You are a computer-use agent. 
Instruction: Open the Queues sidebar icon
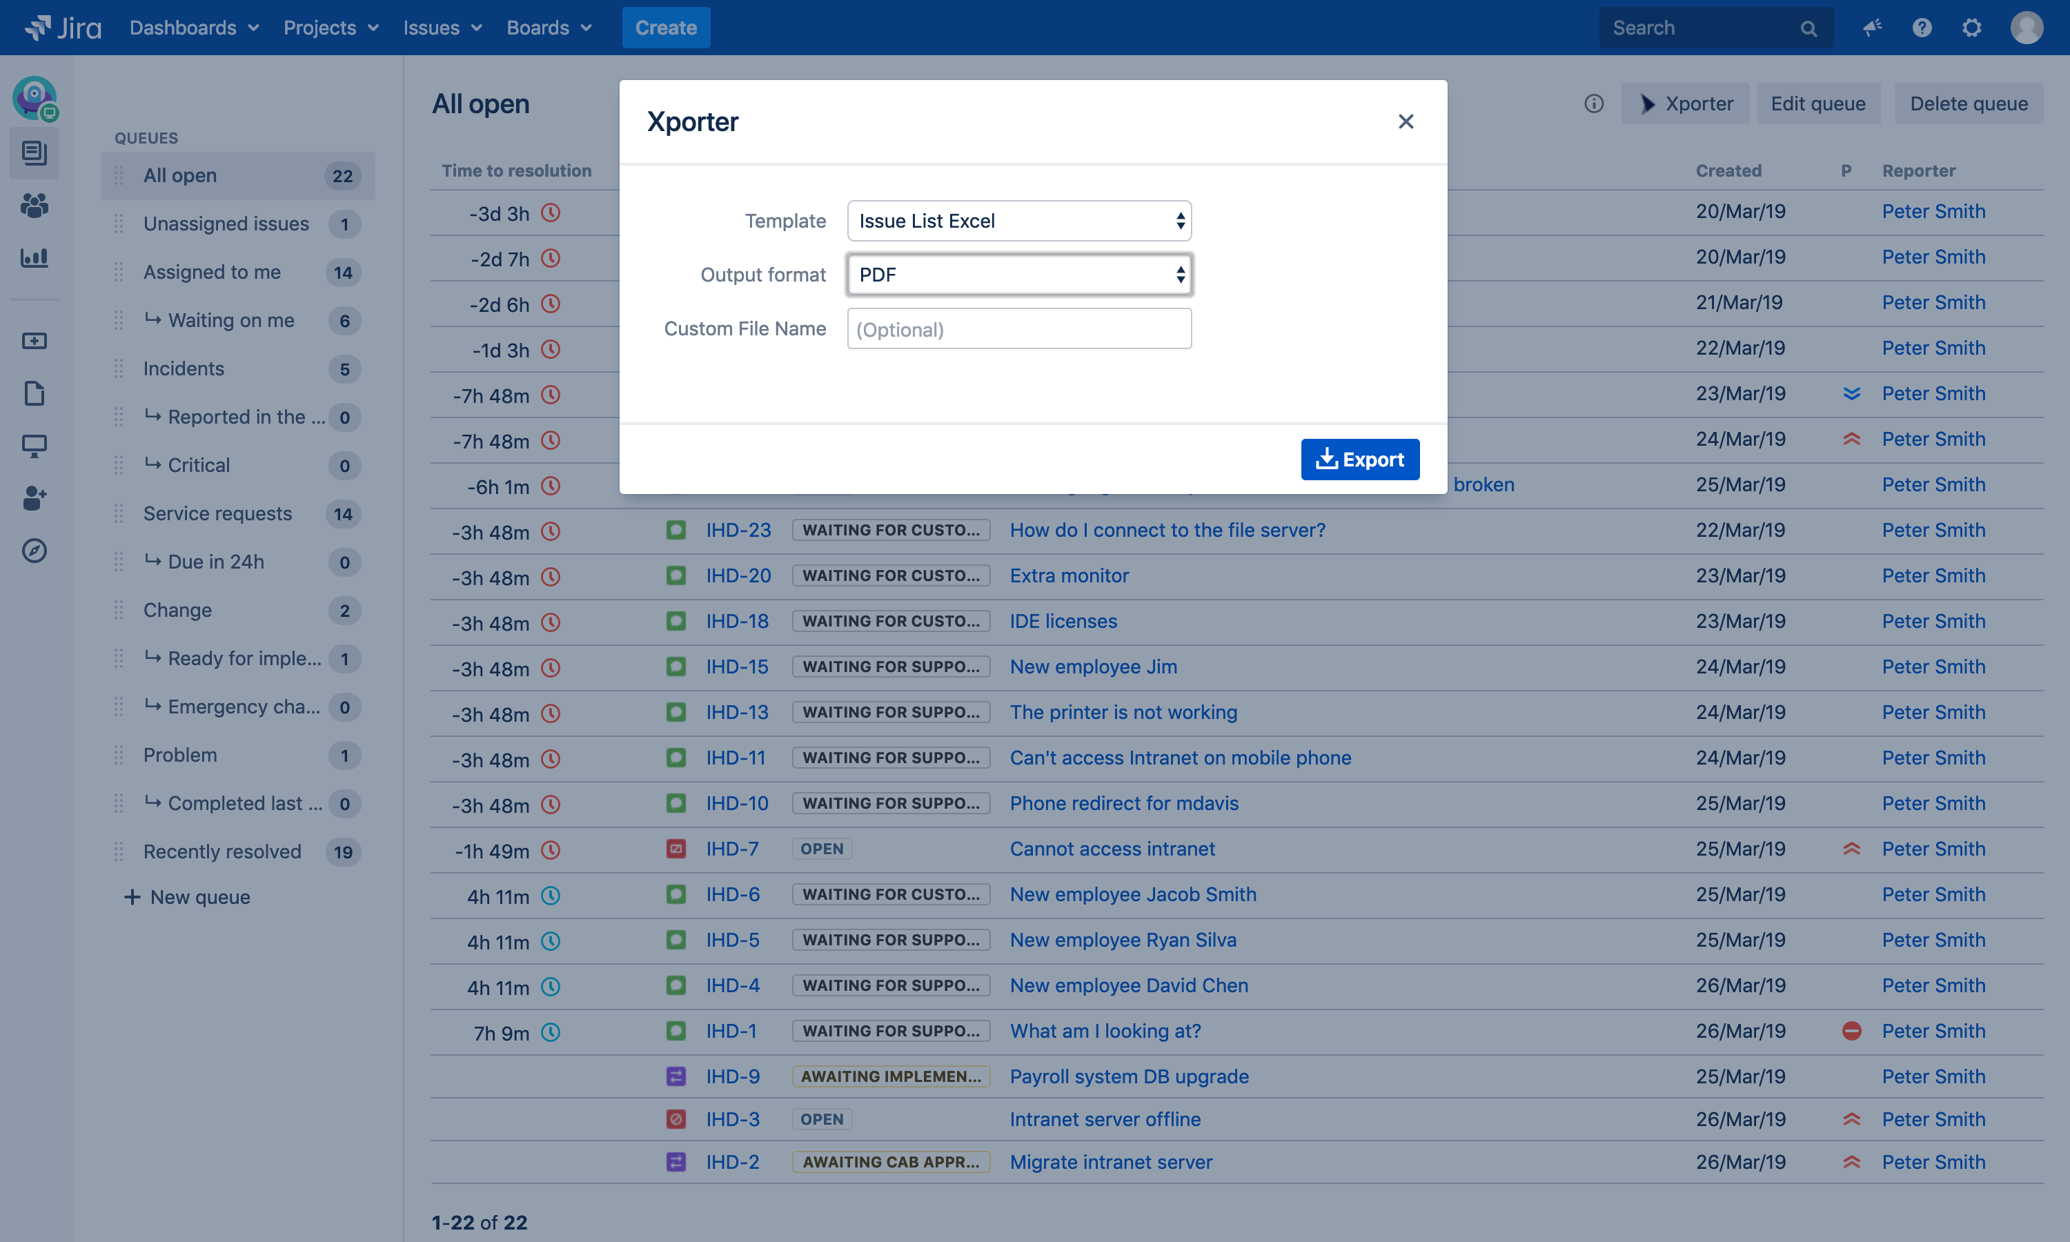[x=34, y=153]
